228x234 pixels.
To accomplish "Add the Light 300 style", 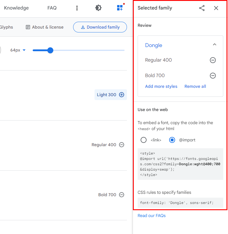I will tap(111, 95).
